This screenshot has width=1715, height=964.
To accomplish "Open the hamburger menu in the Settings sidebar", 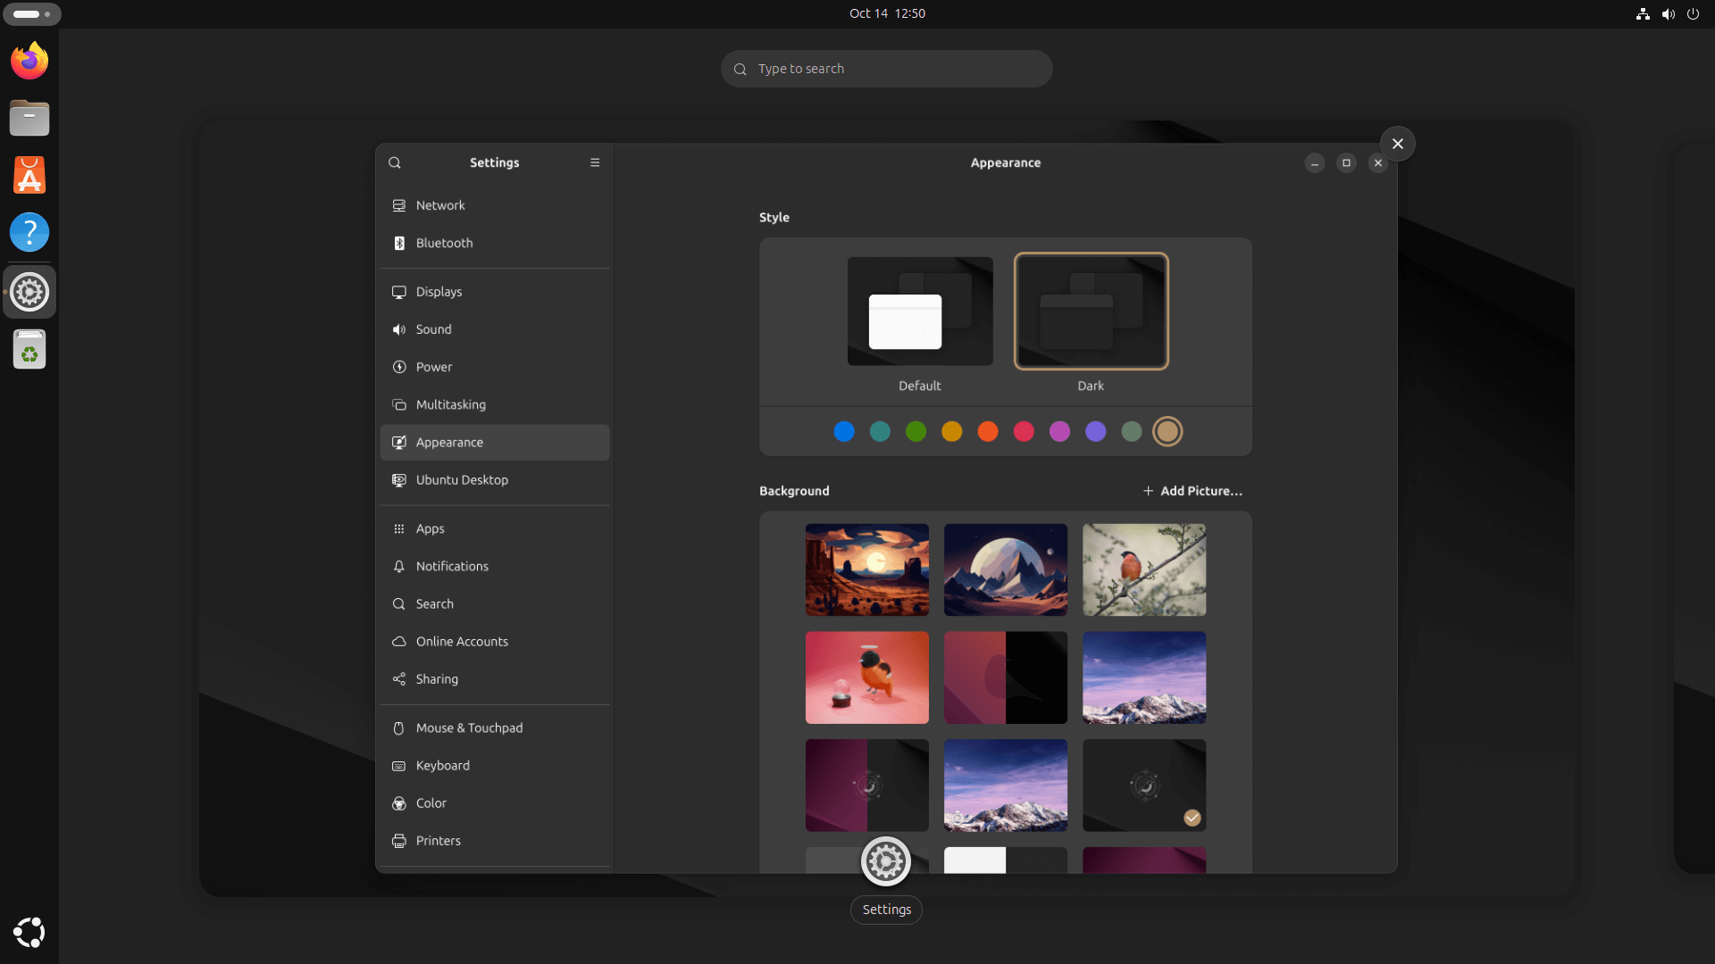I will tap(595, 162).
